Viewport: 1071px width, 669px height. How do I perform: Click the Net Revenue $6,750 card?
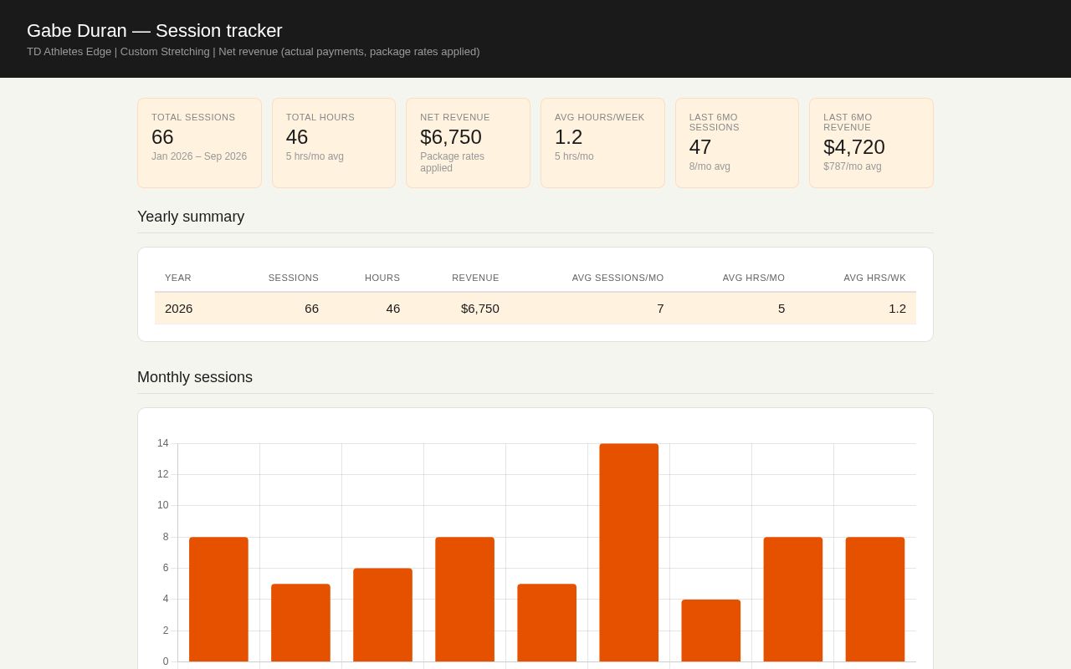pyautogui.click(x=468, y=143)
